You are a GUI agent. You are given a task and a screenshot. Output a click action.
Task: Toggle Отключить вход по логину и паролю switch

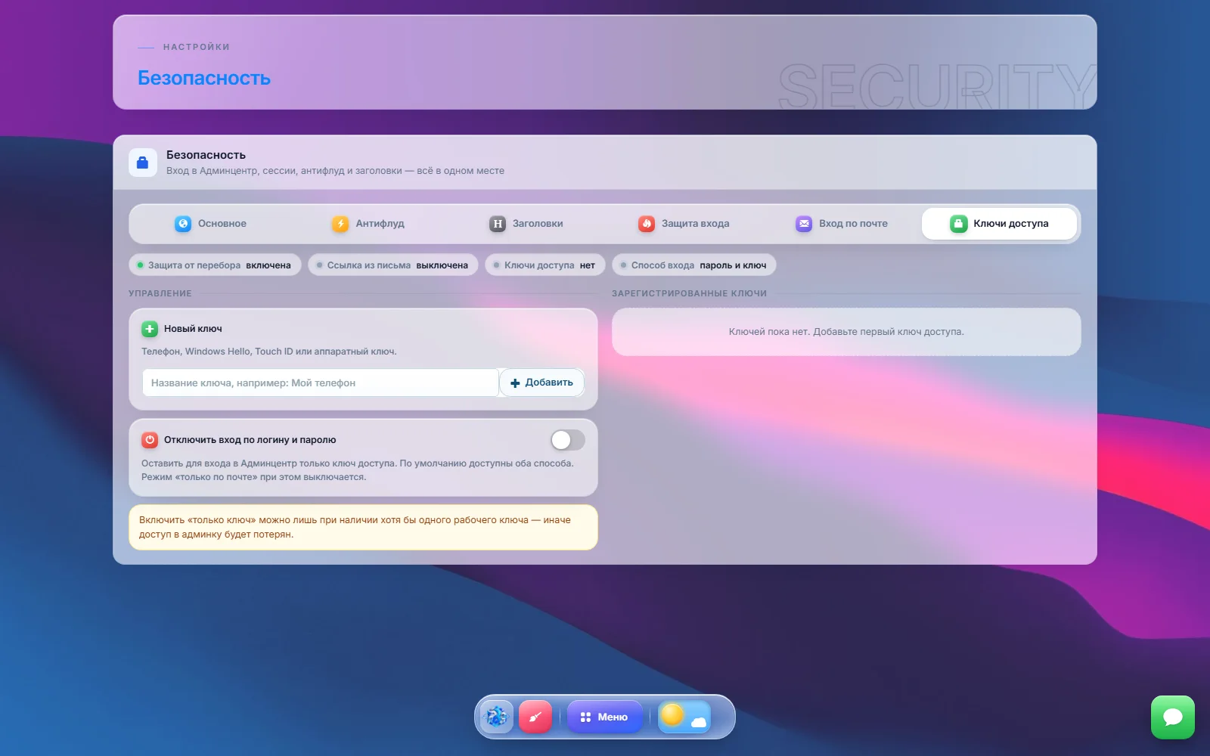567,440
